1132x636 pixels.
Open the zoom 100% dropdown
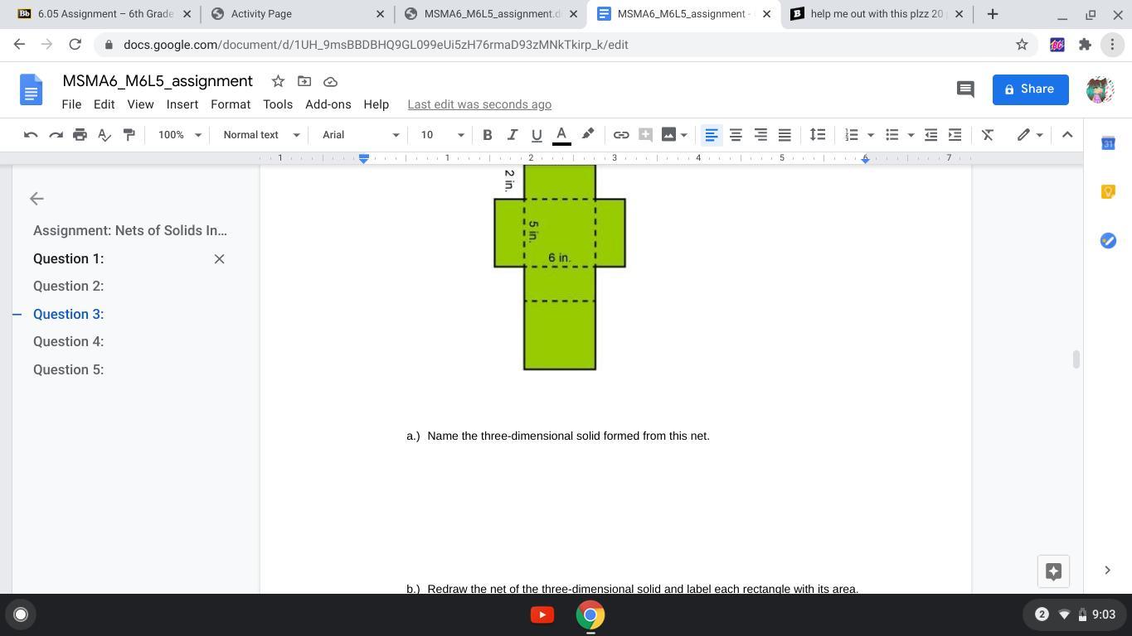tap(179, 135)
